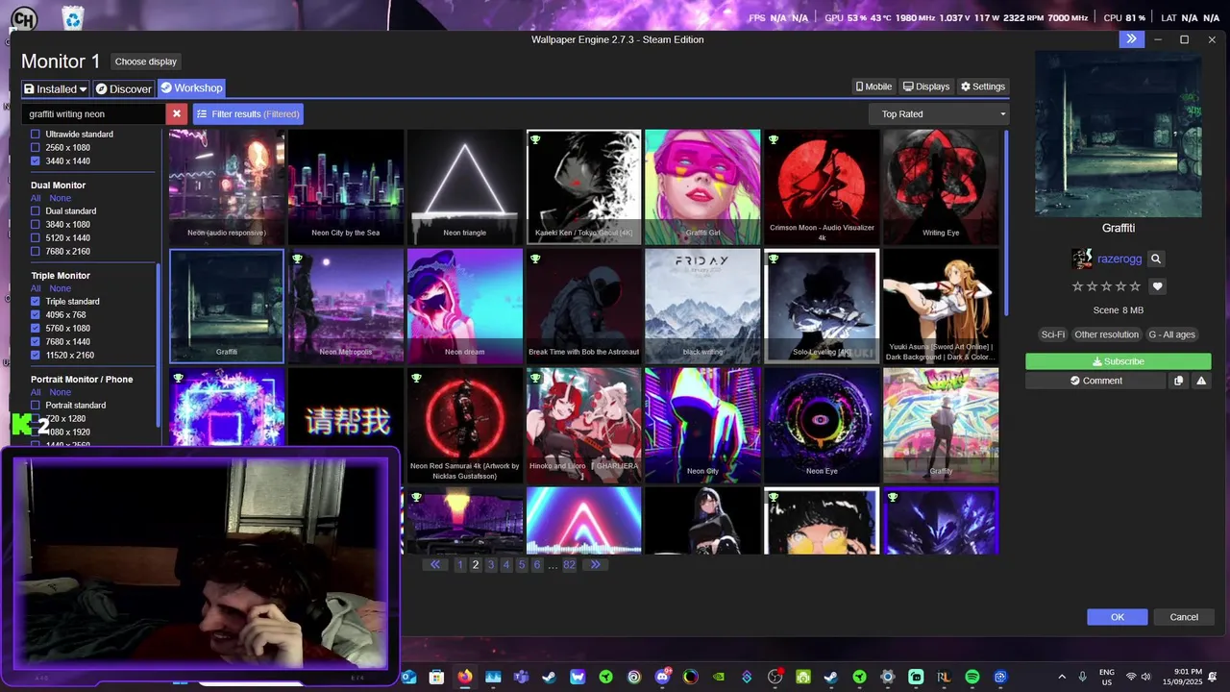The width and height of the screenshot is (1230, 692).
Task: Check the 3840 x 1080 resolution
Action: pyautogui.click(x=36, y=225)
